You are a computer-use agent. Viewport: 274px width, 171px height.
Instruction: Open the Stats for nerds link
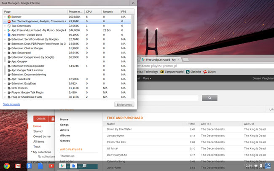(12, 103)
